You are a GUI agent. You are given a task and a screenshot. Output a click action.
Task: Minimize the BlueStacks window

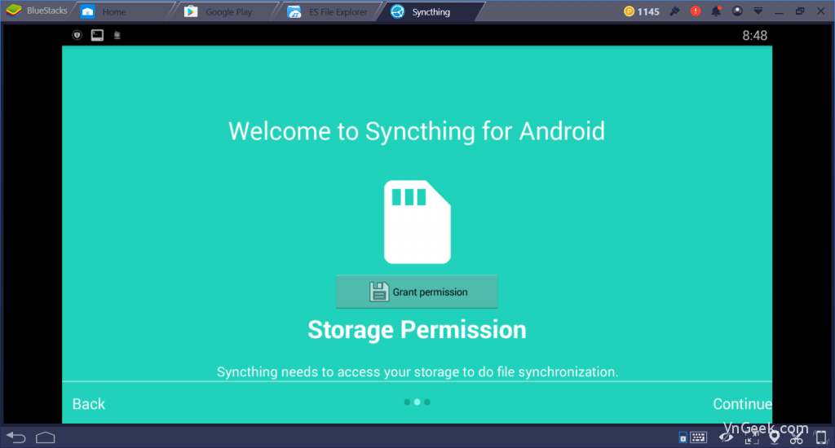click(779, 11)
